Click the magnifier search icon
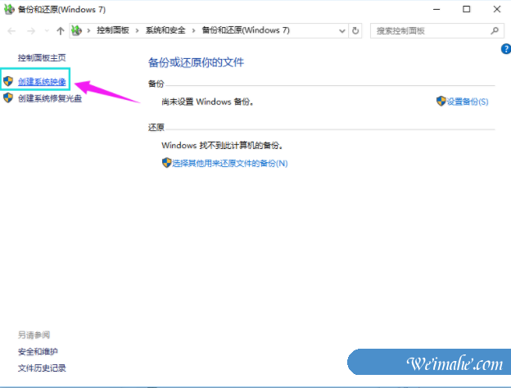The width and height of the screenshot is (511, 388). (x=495, y=31)
